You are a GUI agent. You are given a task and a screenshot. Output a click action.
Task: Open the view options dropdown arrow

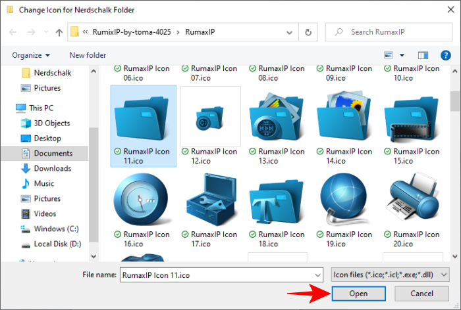402,55
